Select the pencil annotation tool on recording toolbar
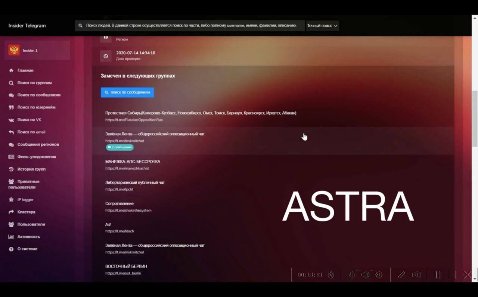This screenshot has width=478, height=297. (x=401, y=275)
